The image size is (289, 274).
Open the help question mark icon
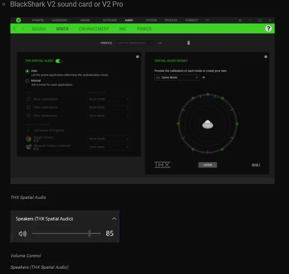268,29
